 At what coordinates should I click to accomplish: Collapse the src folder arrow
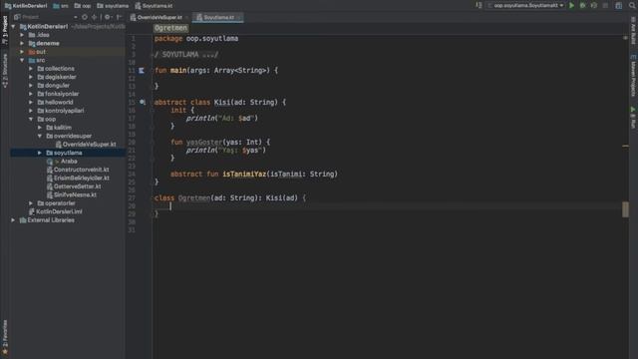[22, 60]
